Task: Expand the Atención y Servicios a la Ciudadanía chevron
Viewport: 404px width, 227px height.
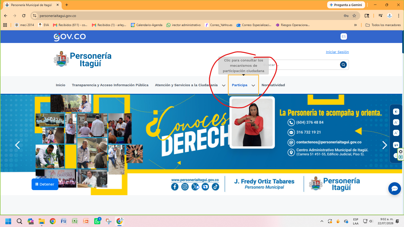Action: pyautogui.click(x=224, y=85)
